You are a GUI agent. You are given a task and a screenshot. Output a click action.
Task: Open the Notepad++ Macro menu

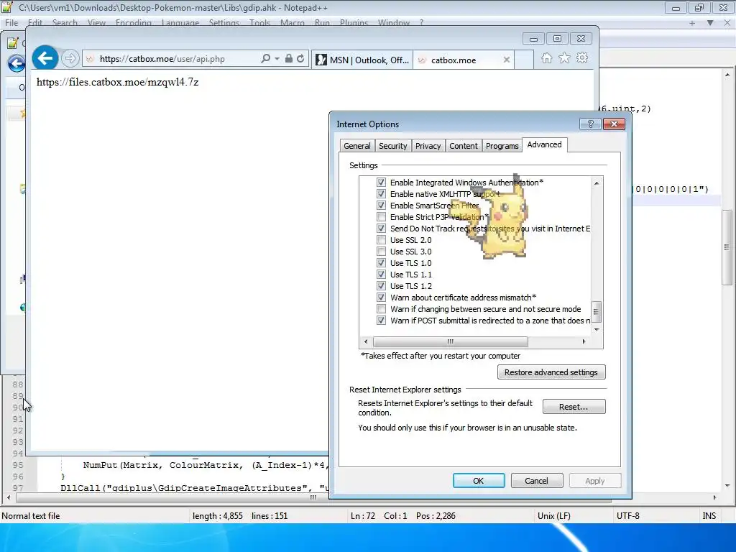pyautogui.click(x=292, y=22)
